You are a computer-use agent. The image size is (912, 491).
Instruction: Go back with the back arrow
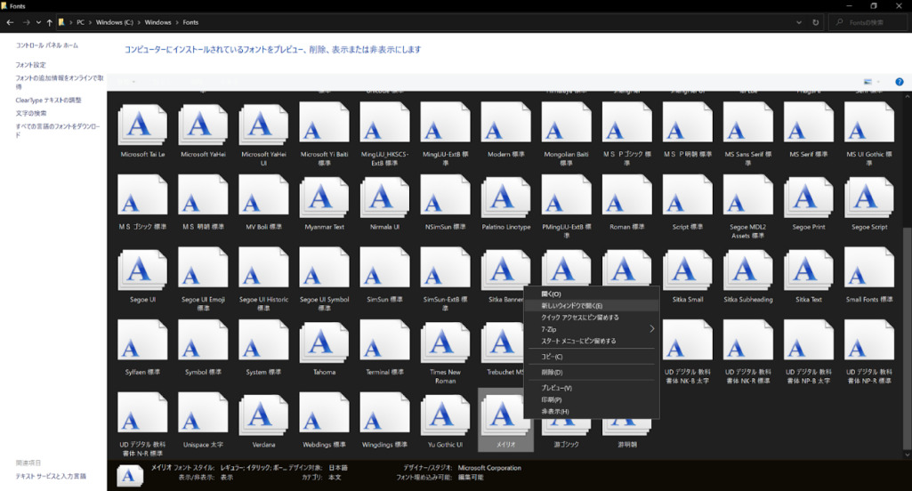tap(10, 22)
